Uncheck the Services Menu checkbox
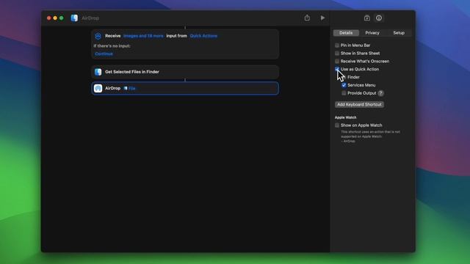Viewport: 470px width, 264px height. tap(344, 85)
